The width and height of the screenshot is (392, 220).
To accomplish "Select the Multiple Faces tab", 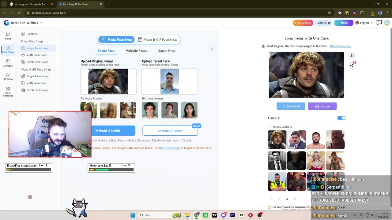I will (136, 51).
